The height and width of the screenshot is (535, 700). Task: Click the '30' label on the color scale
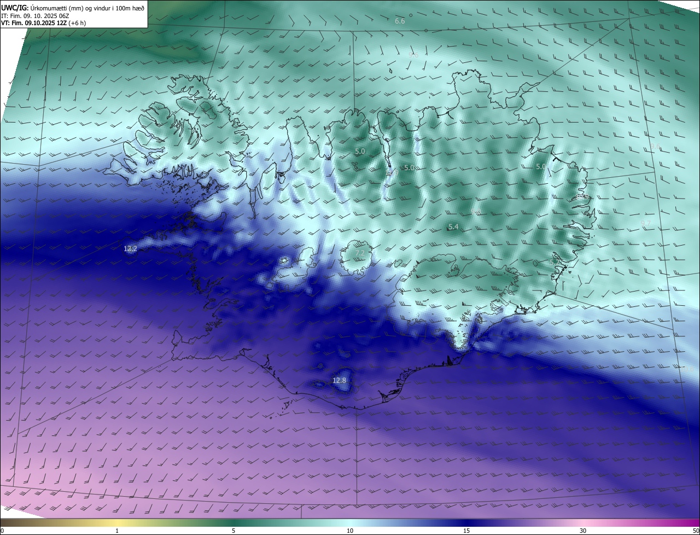583,531
